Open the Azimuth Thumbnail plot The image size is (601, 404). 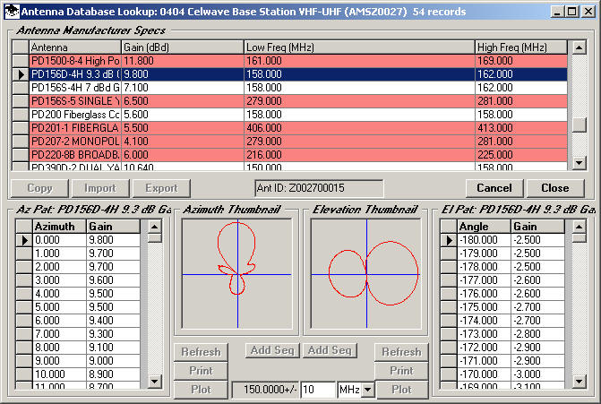pyautogui.click(x=236, y=274)
